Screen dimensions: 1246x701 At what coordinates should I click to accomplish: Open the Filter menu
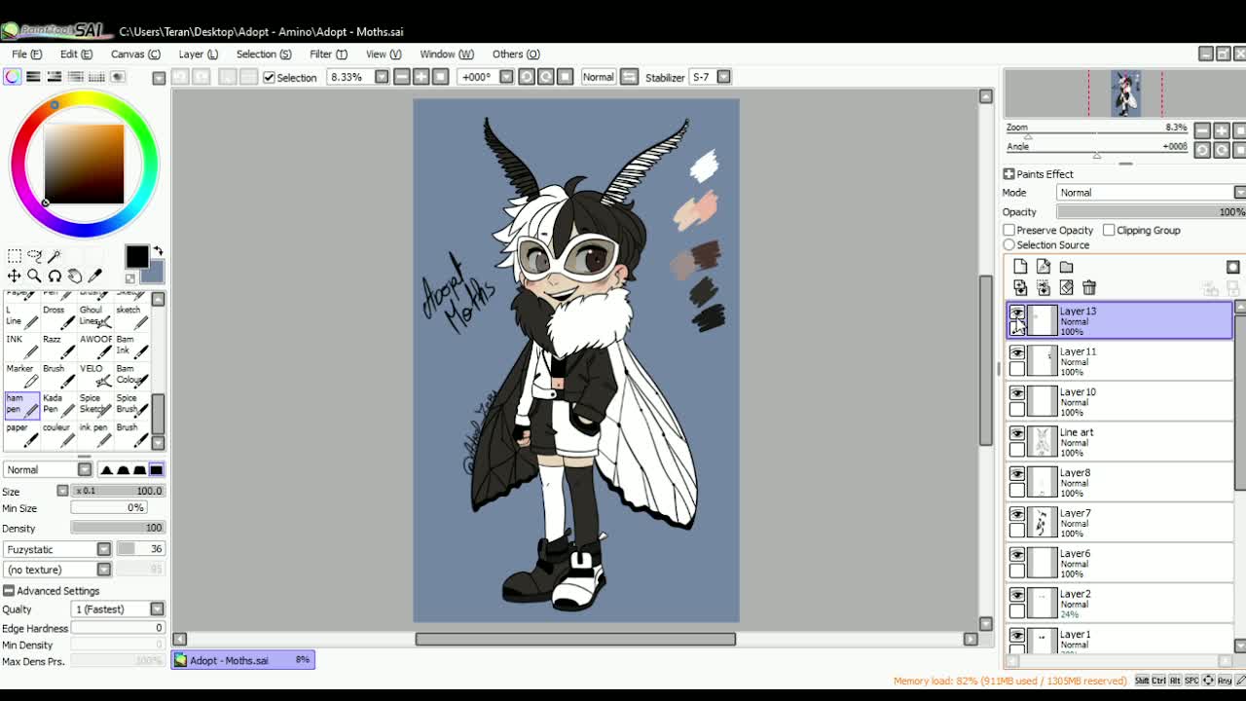click(x=328, y=55)
